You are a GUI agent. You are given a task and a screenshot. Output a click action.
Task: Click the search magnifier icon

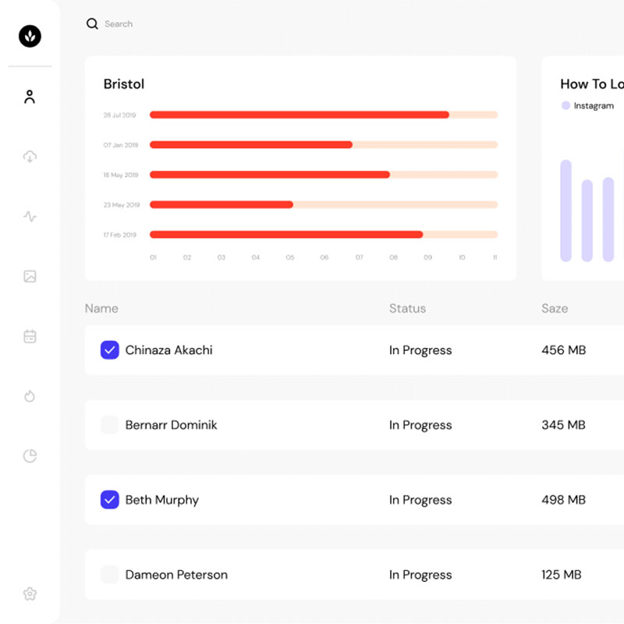(x=92, y=24)
